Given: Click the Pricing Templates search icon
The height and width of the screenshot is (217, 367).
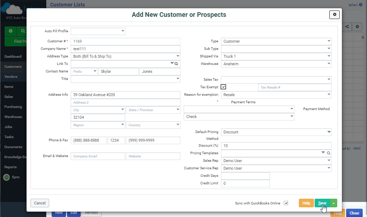Looking at the screenshot, I should tap(328, 153).
